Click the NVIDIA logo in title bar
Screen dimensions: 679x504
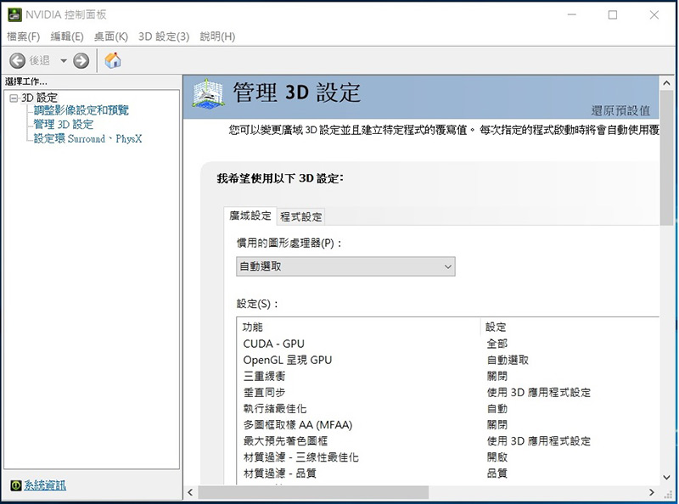[13, 14]
